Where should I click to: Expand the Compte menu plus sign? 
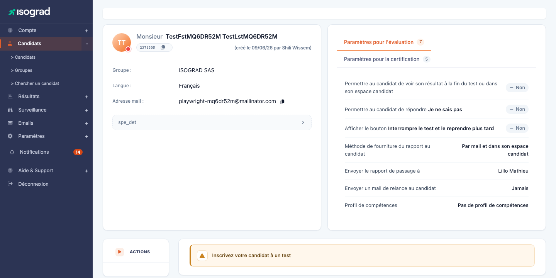click(86, 31)
